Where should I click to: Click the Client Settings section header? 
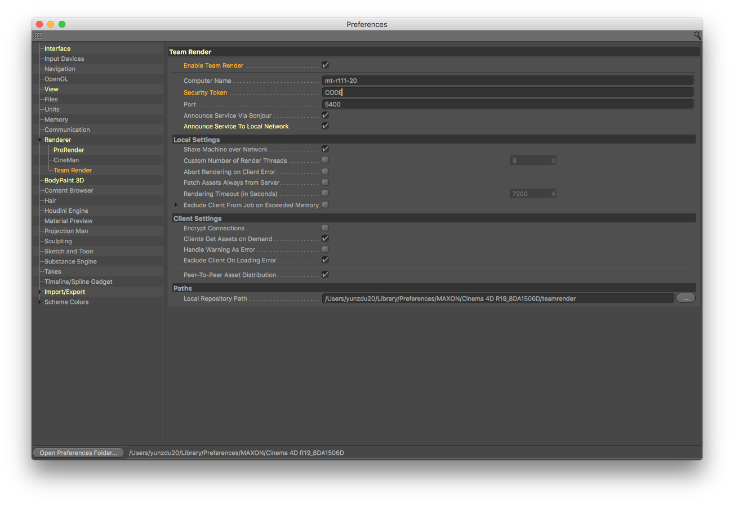coord(434,218)
